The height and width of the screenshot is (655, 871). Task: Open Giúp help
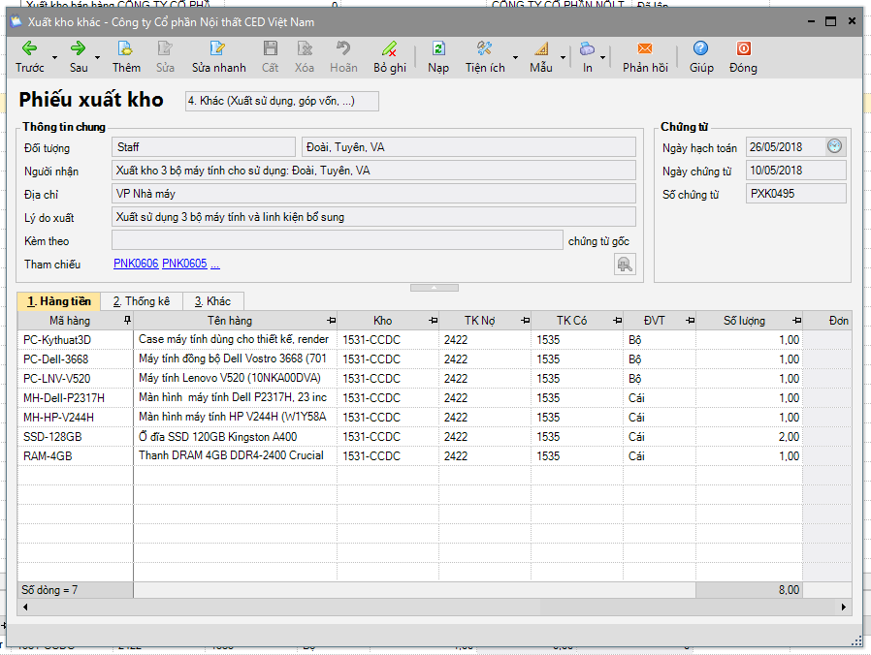point(700,48)
